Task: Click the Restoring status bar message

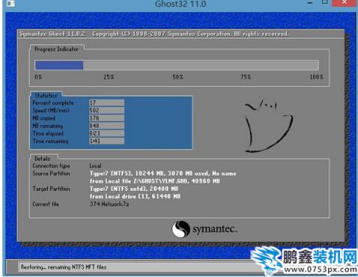Action: (x=64, y=267)
